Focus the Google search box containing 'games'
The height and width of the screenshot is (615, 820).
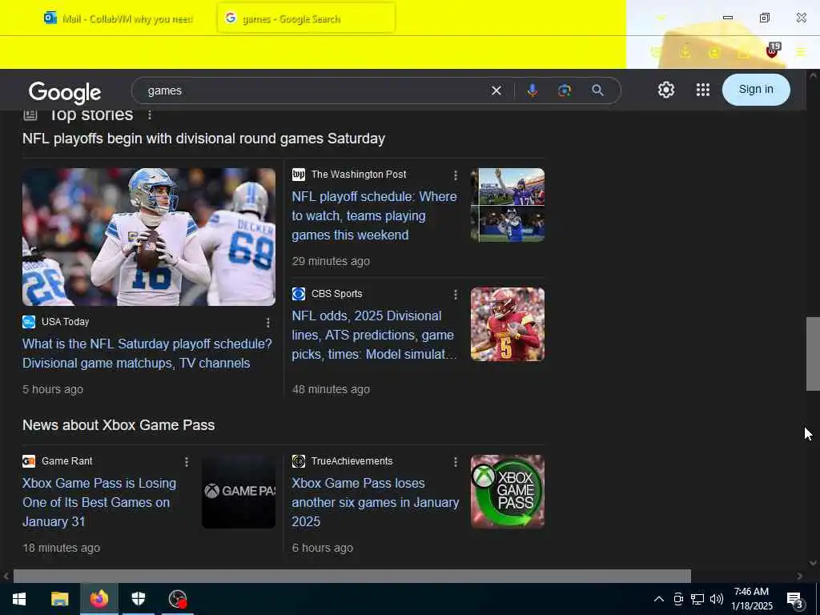pyautogui.click(x=314, y=90)
